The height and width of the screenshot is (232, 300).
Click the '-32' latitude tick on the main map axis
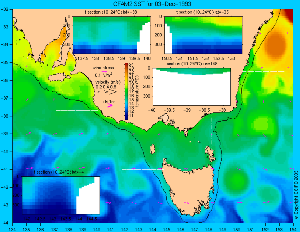tap(4, 9)
